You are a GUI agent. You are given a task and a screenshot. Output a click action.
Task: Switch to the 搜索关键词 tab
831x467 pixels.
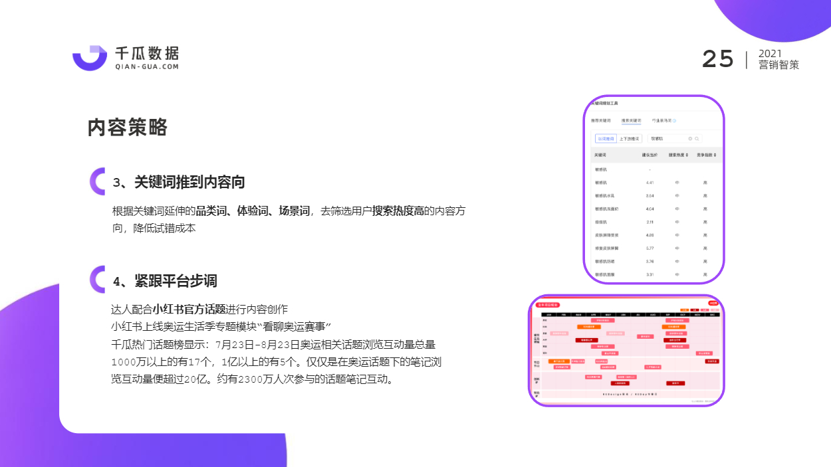pyautogui.click(x=631, y=121)
